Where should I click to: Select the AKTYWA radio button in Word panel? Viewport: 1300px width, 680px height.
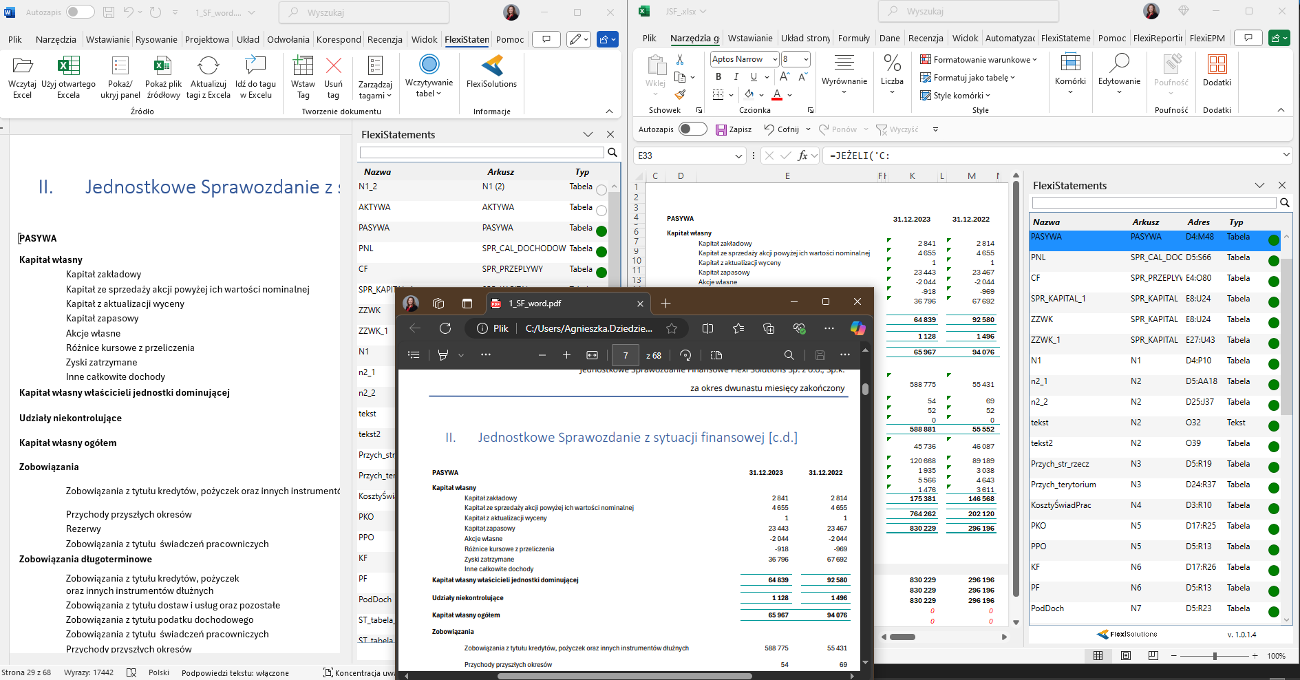coord(601,211)
